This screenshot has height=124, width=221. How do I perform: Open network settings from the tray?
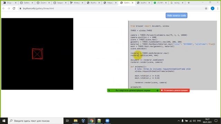pos(190,121)
